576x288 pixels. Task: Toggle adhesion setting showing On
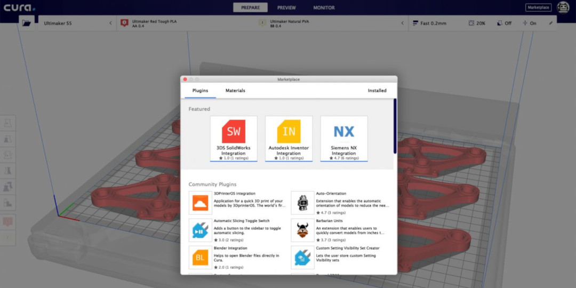[530, 23]
